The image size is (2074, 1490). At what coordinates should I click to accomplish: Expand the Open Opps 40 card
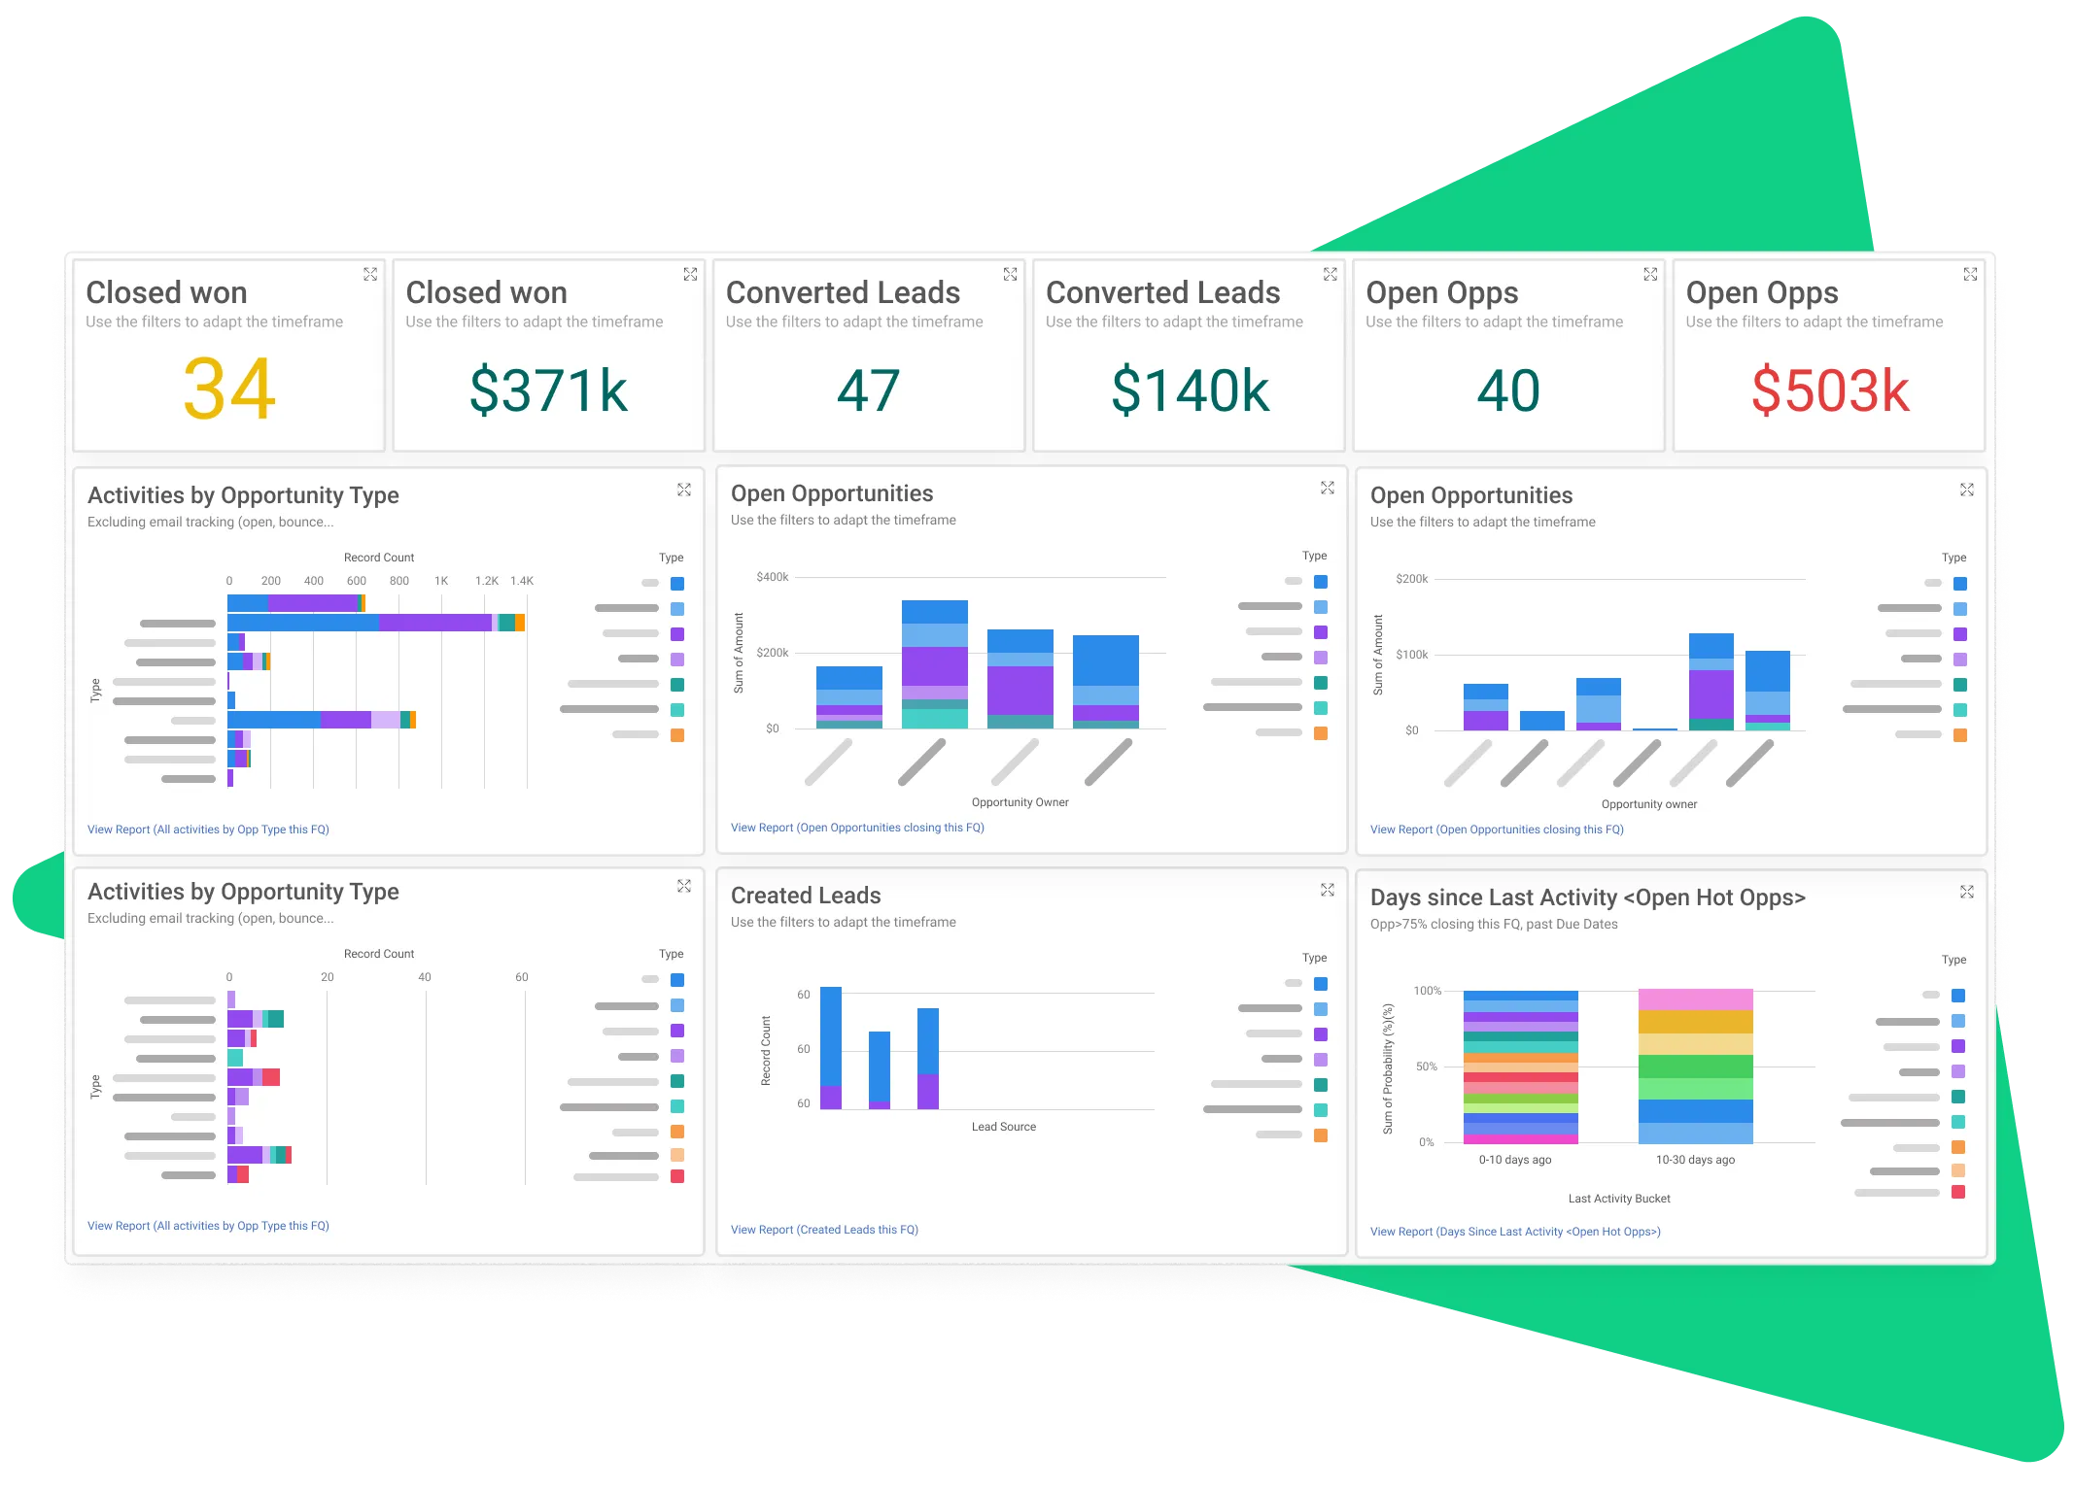1650,275
